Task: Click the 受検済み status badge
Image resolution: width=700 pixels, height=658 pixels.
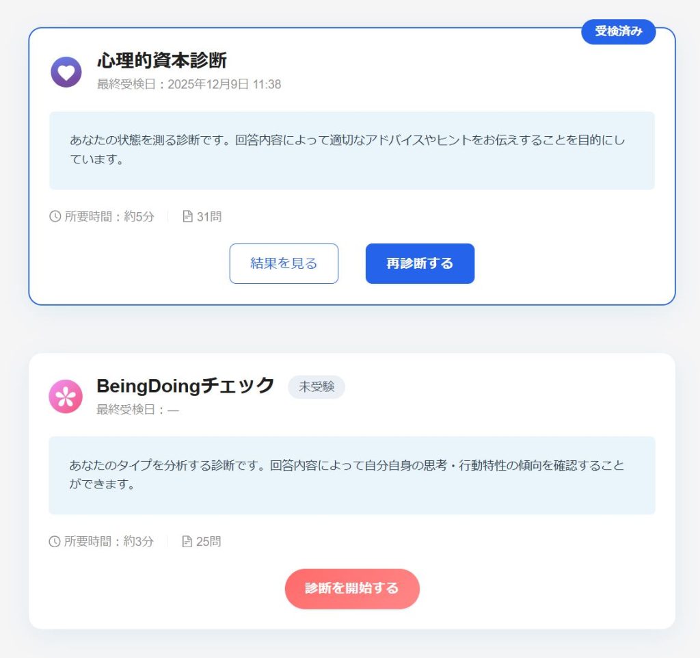Action: click(x=618, y=31)
